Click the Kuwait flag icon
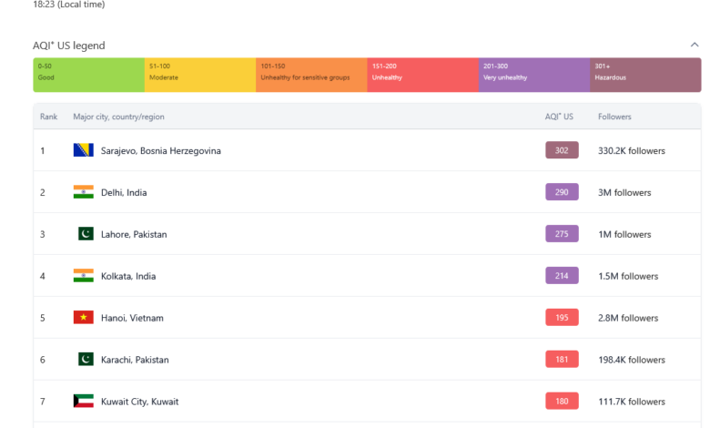Image resolution: width=710 pixels, height=428 pixels. click(84, 402)
